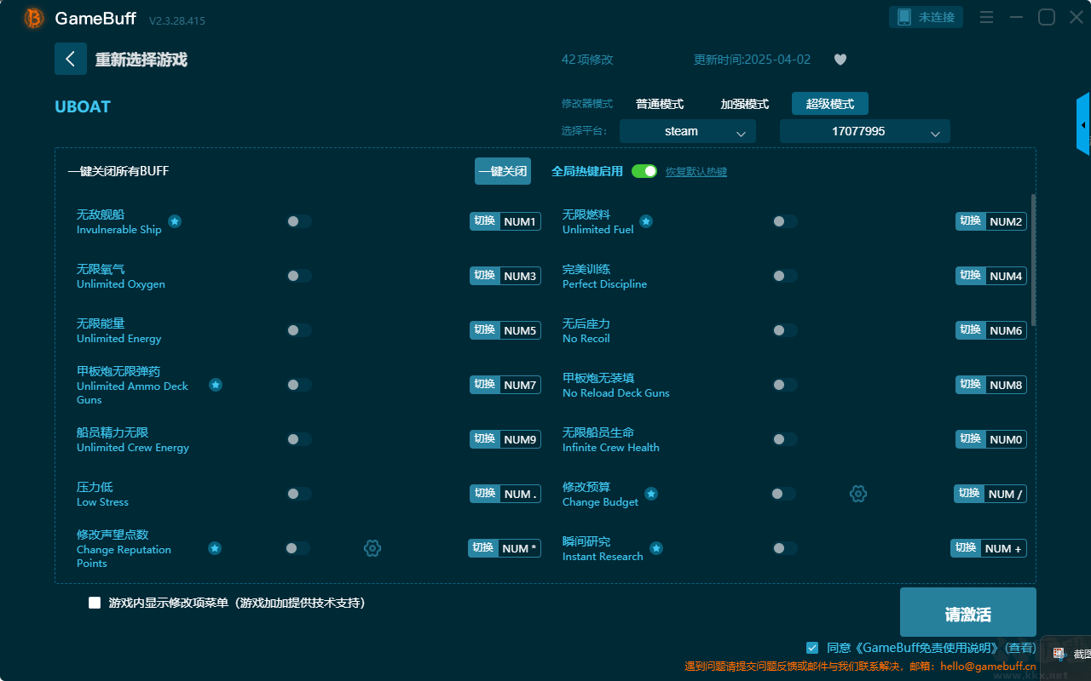This screenshot has height=681, width=1091.
Task: Click the GameBuff logo icon
Action: (x=34, y=18)
